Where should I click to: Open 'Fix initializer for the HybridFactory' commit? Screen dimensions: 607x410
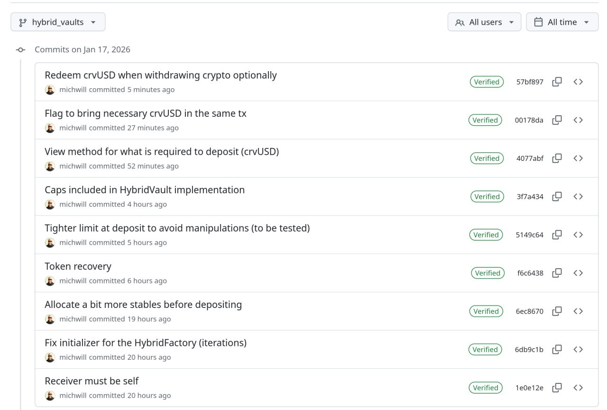click(146, 343)
